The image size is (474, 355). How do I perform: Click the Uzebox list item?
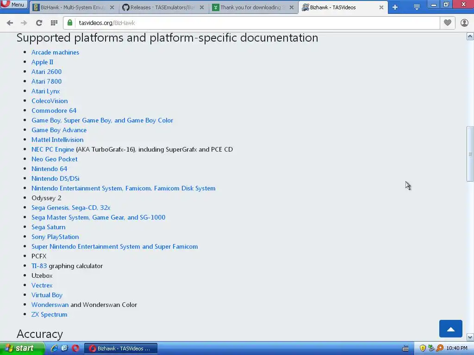pos(42,275)
